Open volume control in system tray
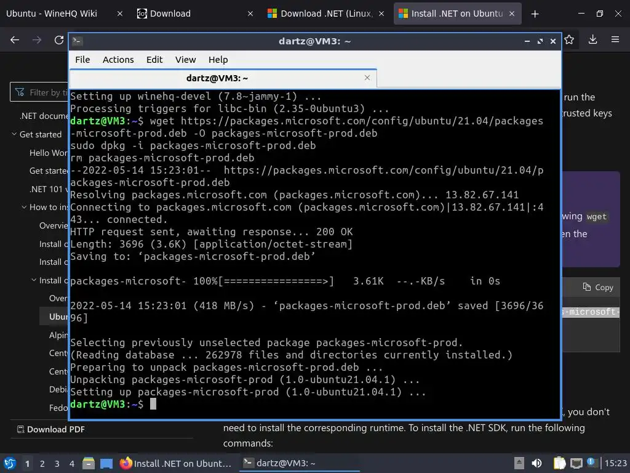Viewport: 630px width, 473px height. 536,463
